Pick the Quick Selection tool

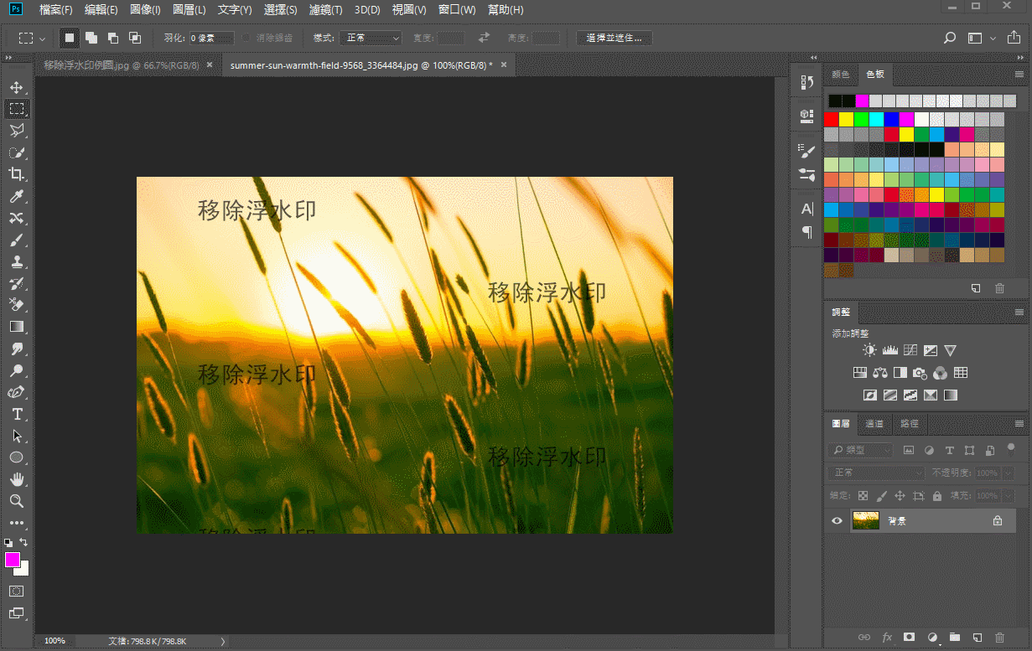click(x=16, y=152)
